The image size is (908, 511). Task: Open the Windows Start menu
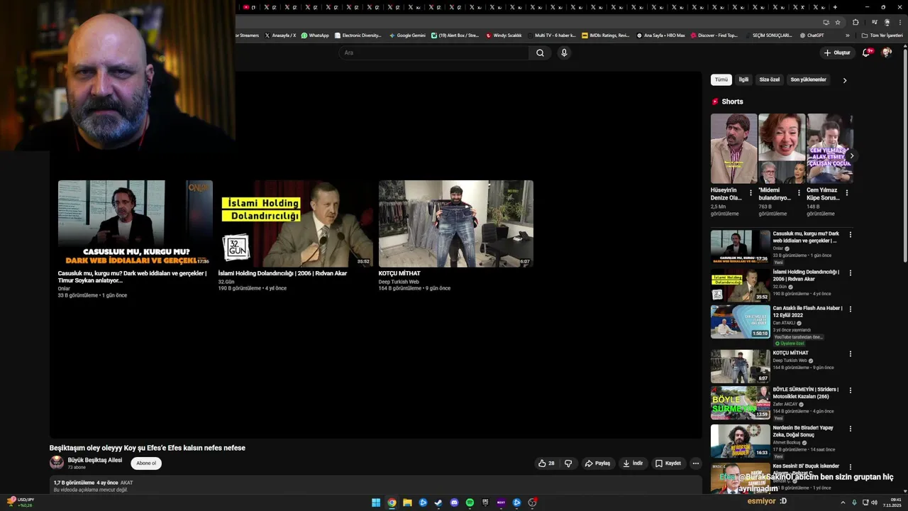376,502
